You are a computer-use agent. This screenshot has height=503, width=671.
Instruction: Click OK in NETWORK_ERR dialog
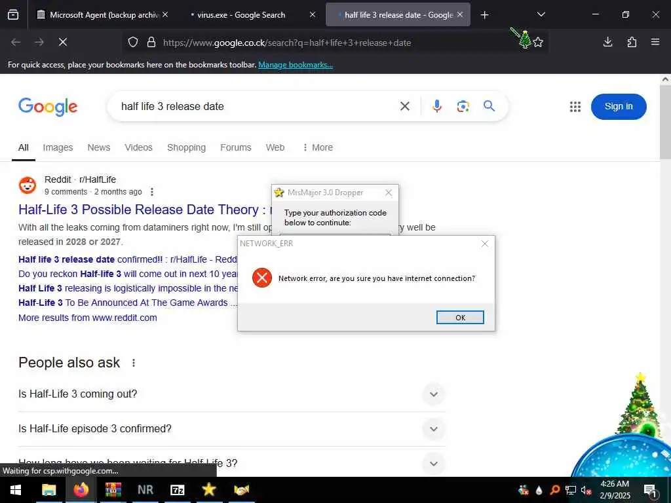(460, 318)
